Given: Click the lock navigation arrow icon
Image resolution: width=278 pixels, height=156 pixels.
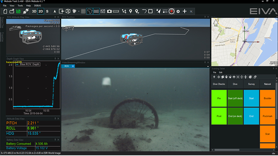Looking at the screenshot, I should tap(158, 11).
